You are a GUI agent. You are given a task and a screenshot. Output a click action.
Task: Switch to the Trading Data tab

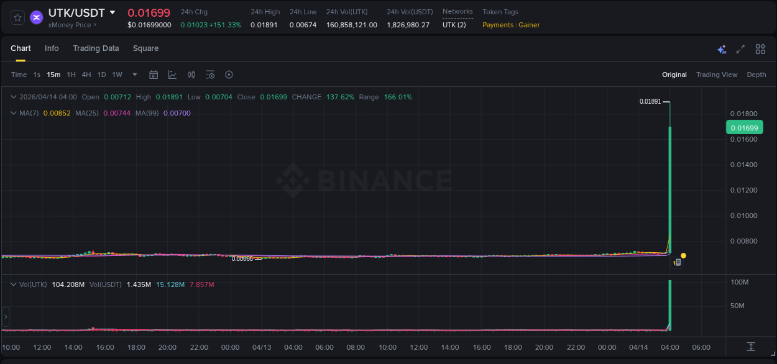click(x=96, y=48)
